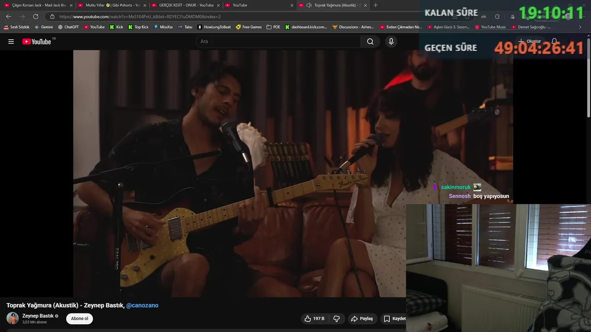
Task: Close the Mutlu Yıllar shorts tab
Action: pyautogui.click(x=145, y=5)
